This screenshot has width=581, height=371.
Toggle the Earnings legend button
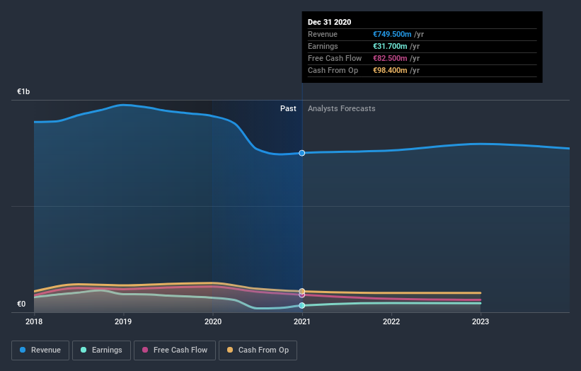coord(101,350)
